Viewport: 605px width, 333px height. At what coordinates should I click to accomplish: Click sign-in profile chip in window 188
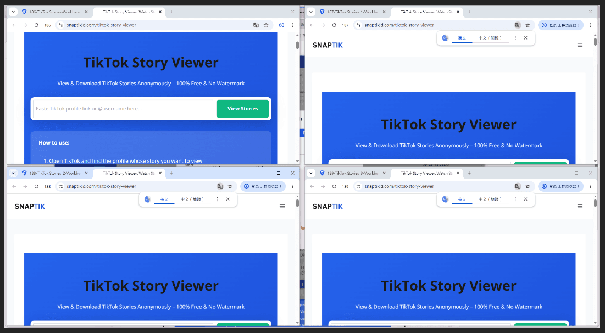coord(263,186)
